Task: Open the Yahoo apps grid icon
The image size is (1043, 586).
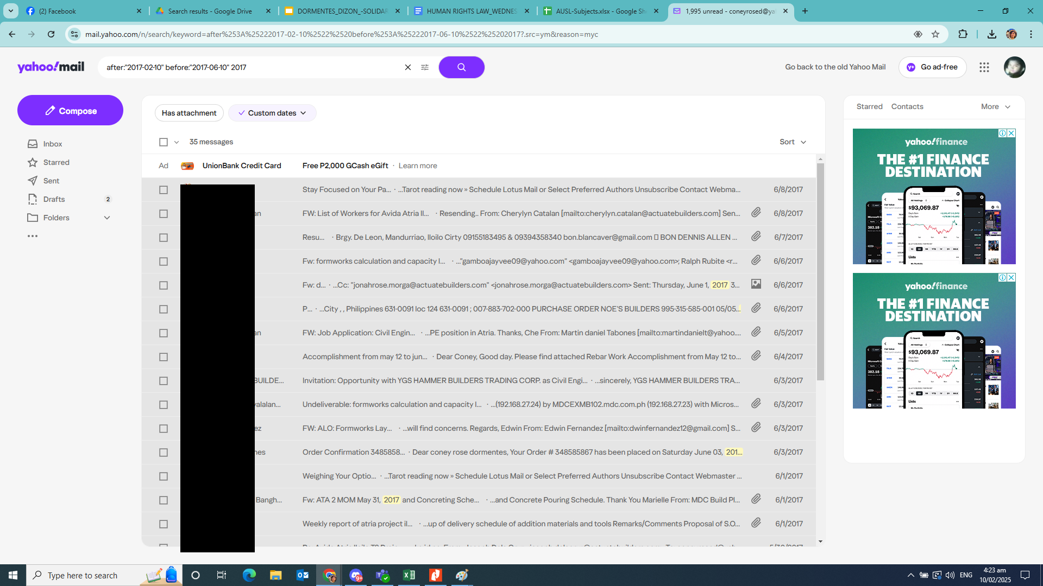Action: (984, 67)
